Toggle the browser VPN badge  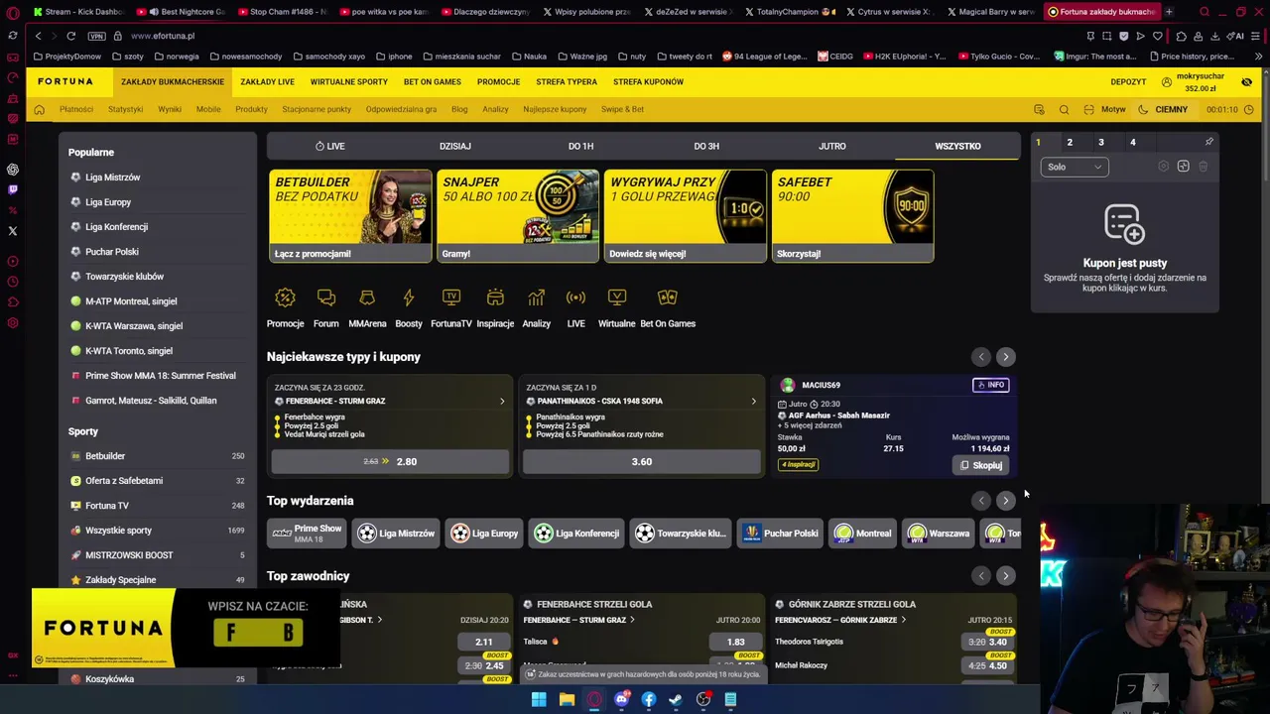[x=96, y=36]
